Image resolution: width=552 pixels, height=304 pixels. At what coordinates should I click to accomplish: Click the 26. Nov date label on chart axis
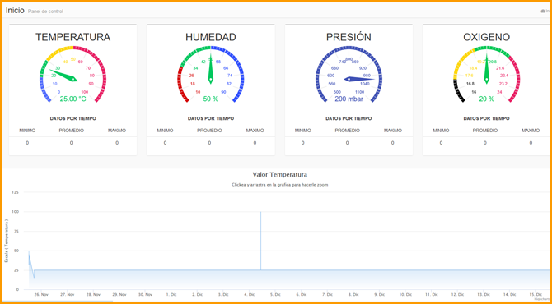point(41,294)
